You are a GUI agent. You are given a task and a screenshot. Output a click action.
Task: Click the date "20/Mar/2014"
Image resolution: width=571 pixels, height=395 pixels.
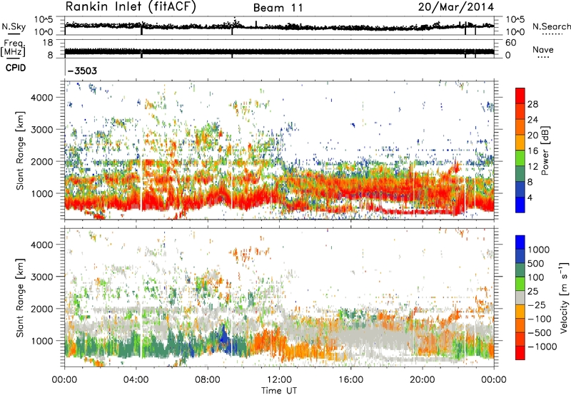456,7
